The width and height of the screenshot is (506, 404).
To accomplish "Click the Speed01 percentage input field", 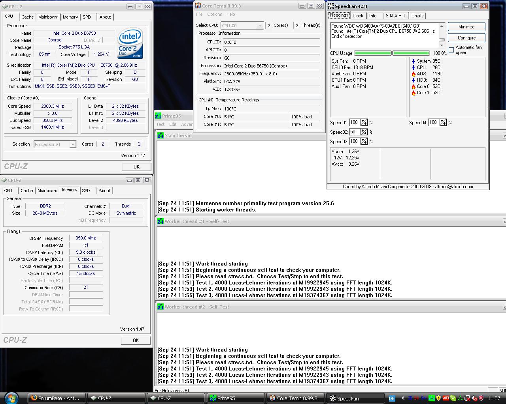I will pyautogui.click(x=355, y=123).
